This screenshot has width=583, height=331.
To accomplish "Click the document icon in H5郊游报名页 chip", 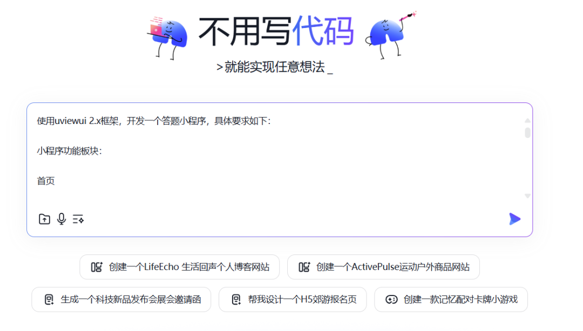I will 236,299.
